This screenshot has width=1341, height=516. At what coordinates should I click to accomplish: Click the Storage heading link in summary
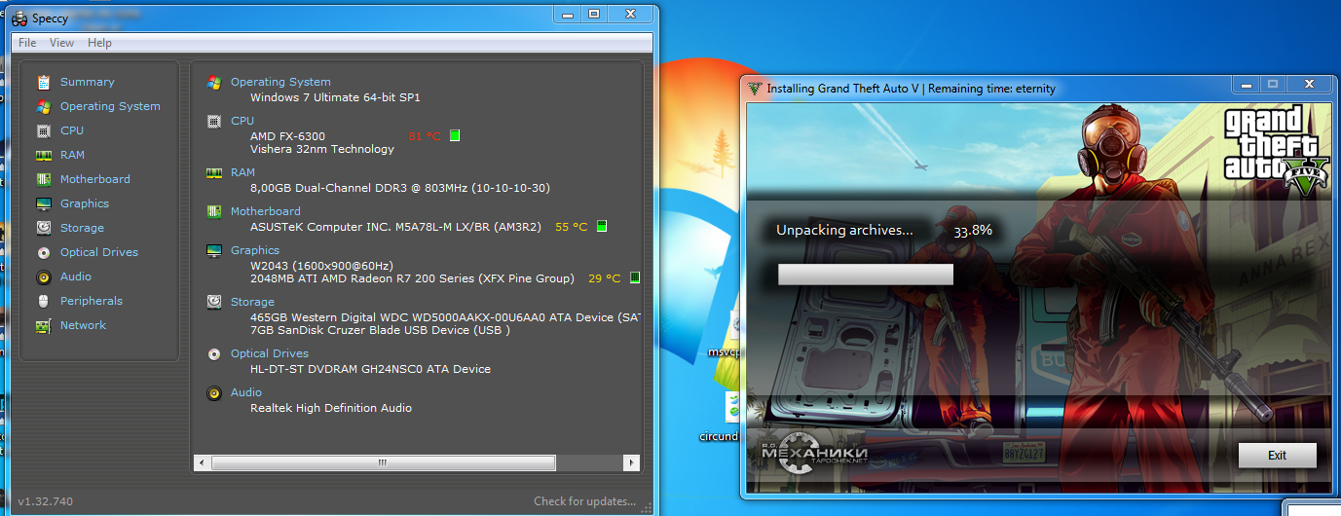[x=252, y=302]
